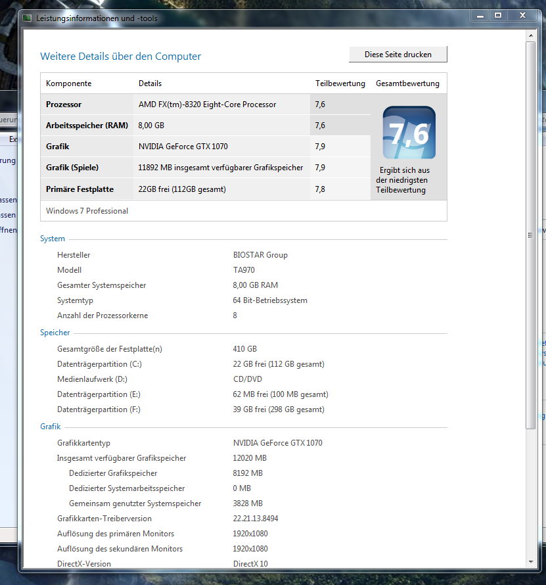Click the CD/DVD value
546x585 pixels.
pyautogui.click(x=248, y=379)
